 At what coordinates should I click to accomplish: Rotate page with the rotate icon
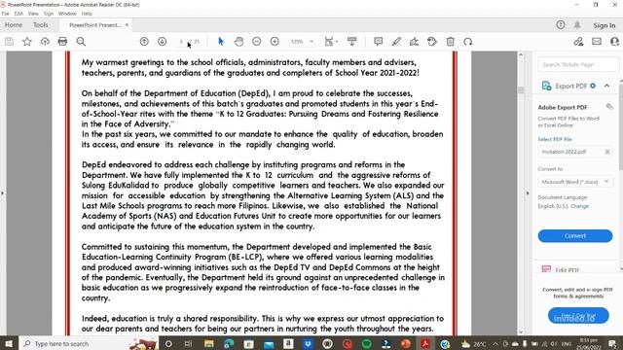point(468,41)
